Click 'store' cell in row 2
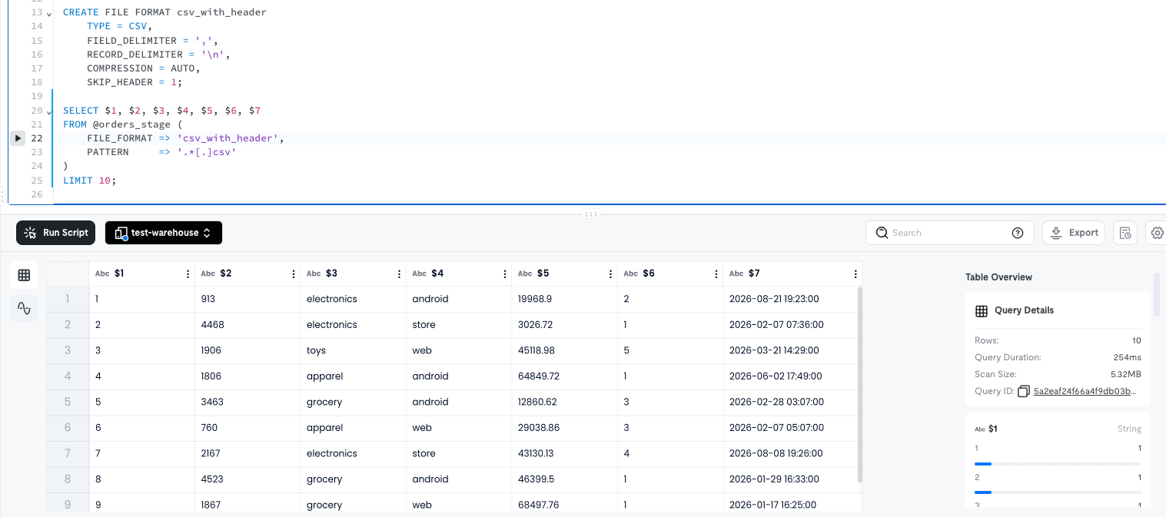Image resolution: width=1166 pixels, height=517 pixels. (459, 325)
